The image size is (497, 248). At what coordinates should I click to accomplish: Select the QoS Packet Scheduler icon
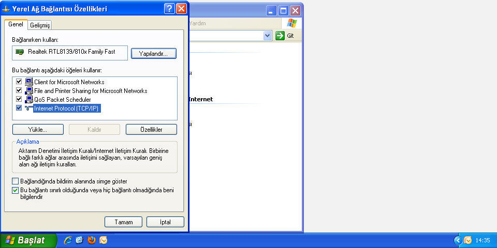click(x=29, y=100)
